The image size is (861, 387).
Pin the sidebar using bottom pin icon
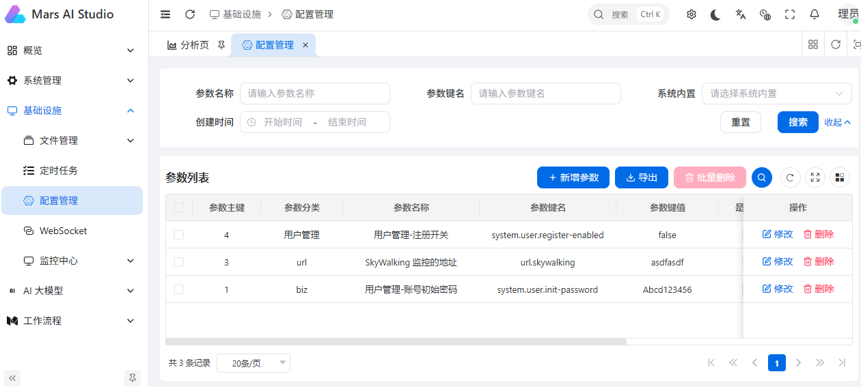(133, 377)
